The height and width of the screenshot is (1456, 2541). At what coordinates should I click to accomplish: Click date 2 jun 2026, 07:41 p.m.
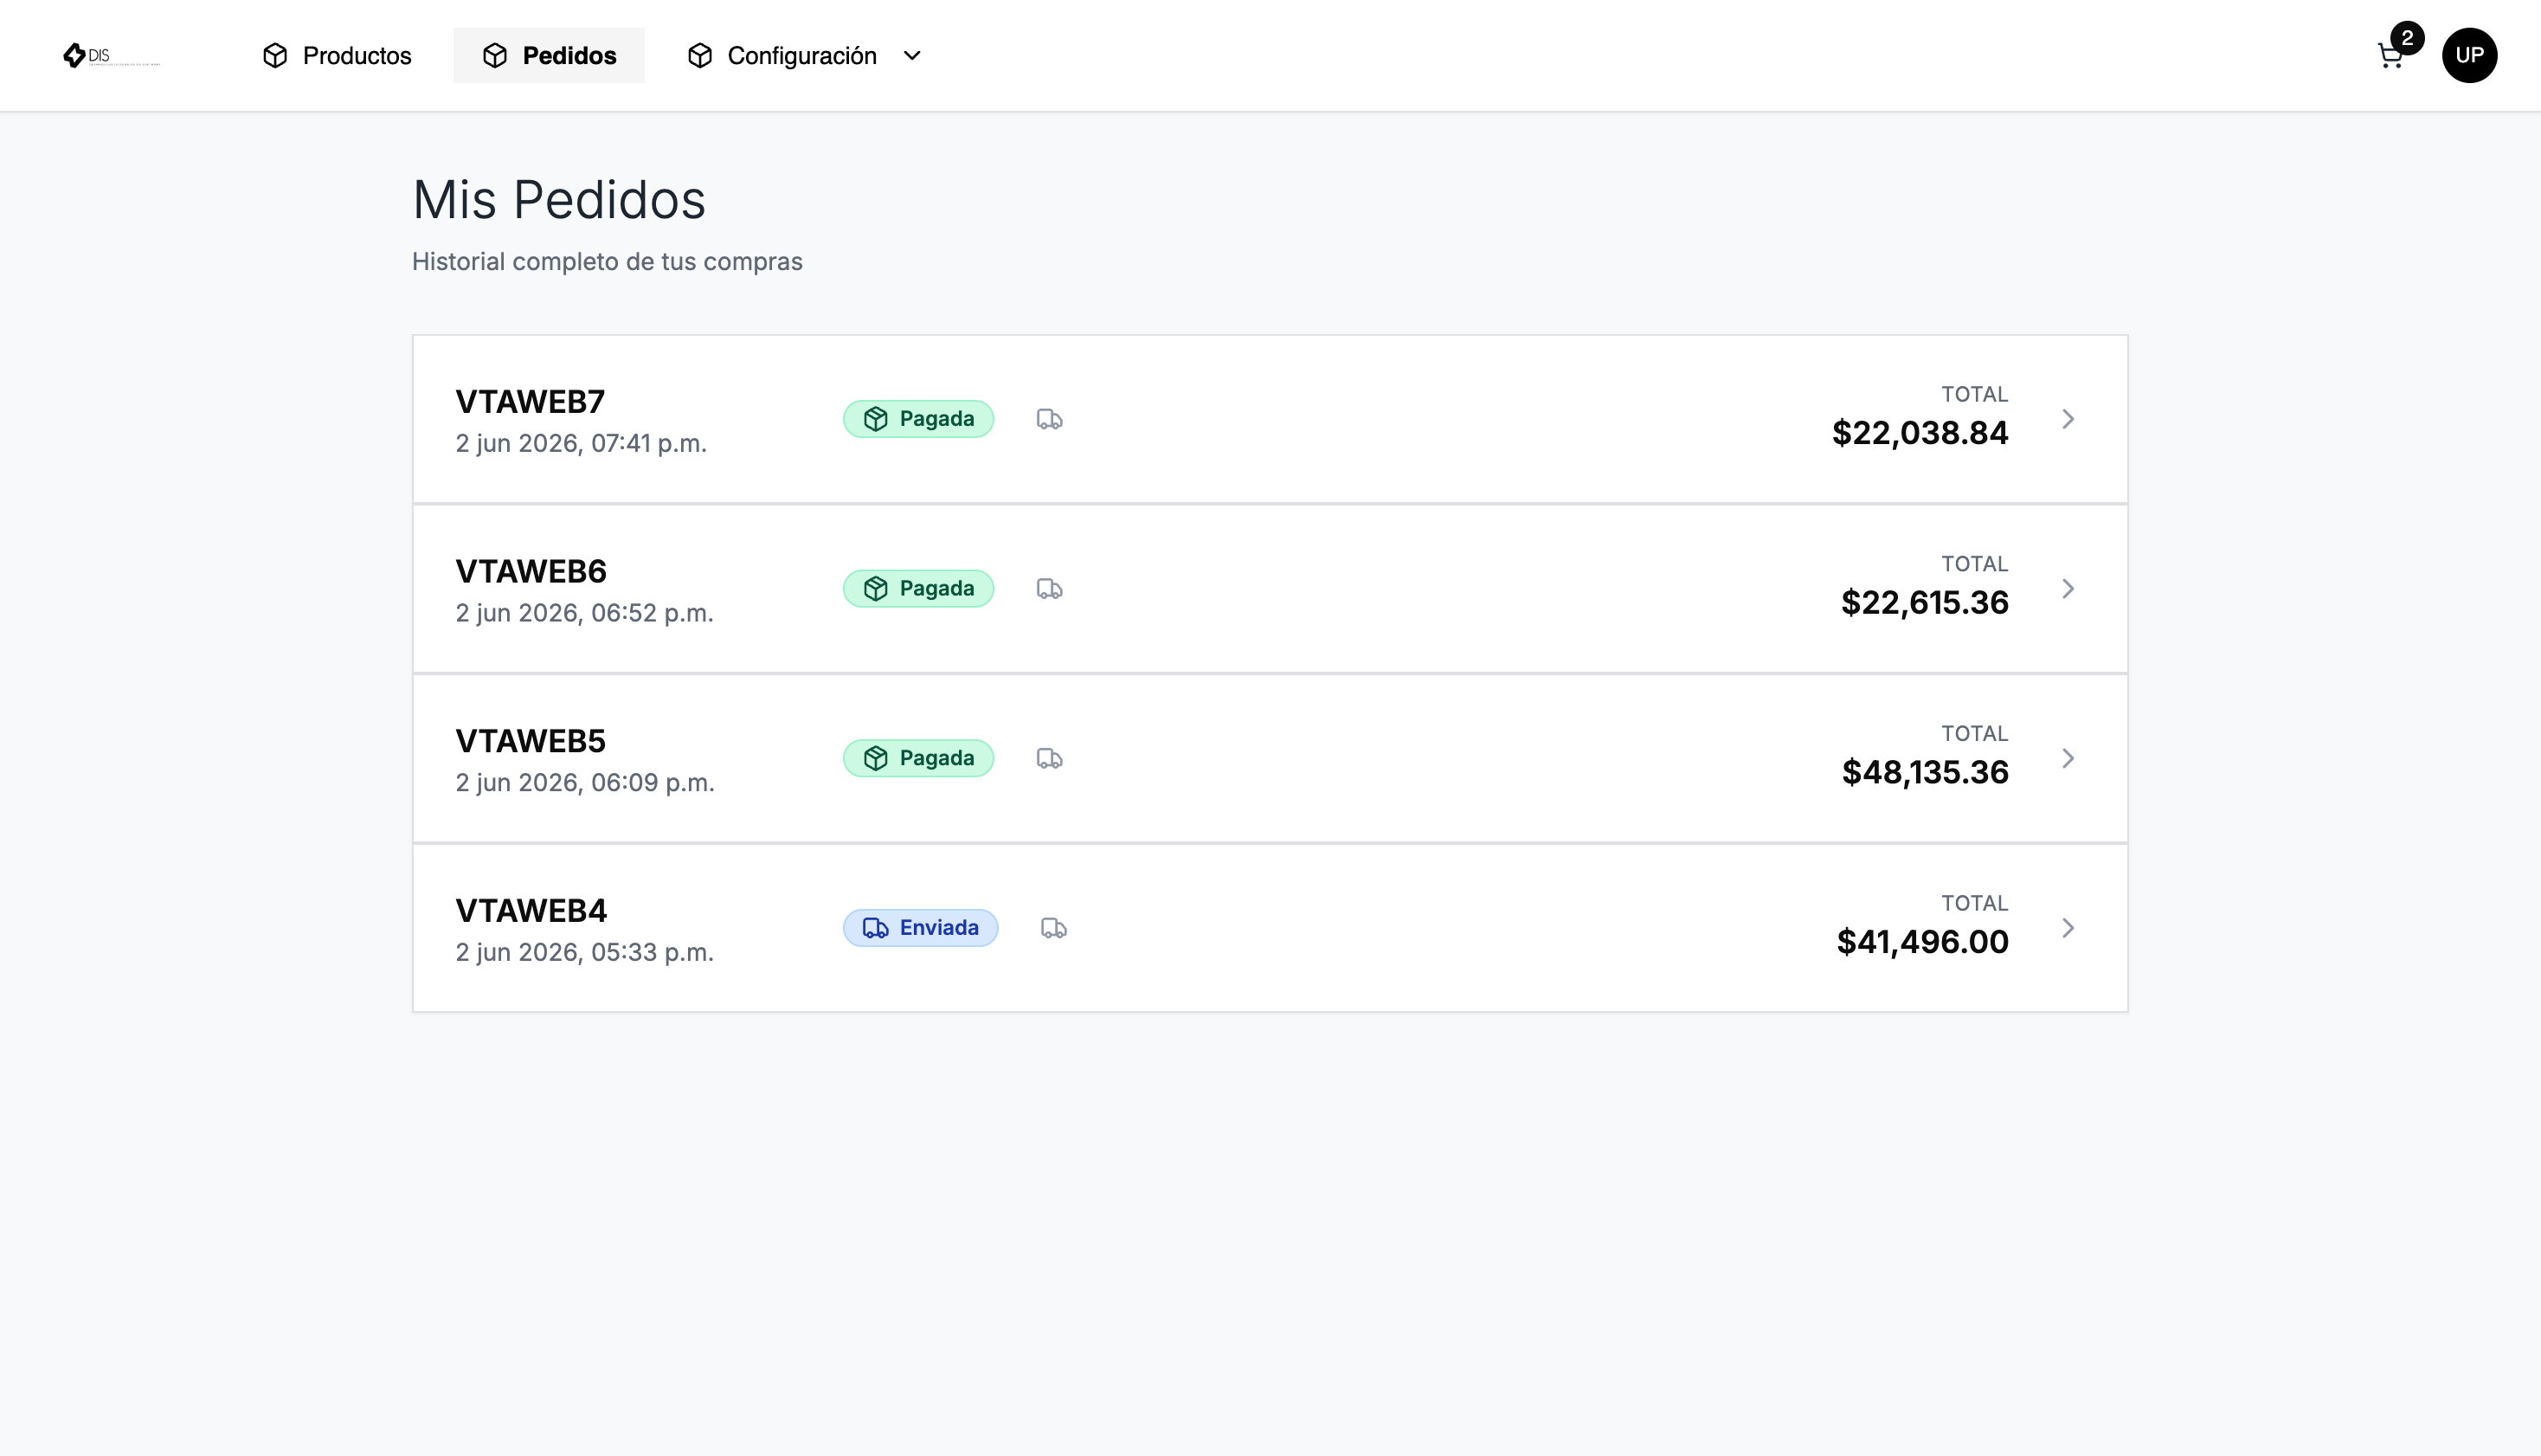[x=581, y=444]
